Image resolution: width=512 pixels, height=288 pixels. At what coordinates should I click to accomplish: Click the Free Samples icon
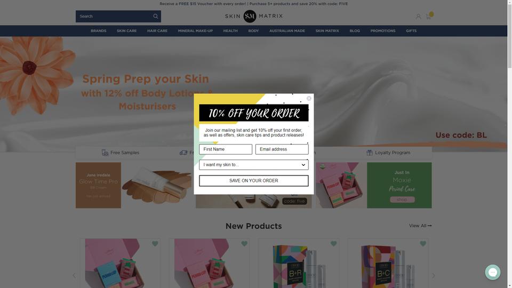[105, 153]
